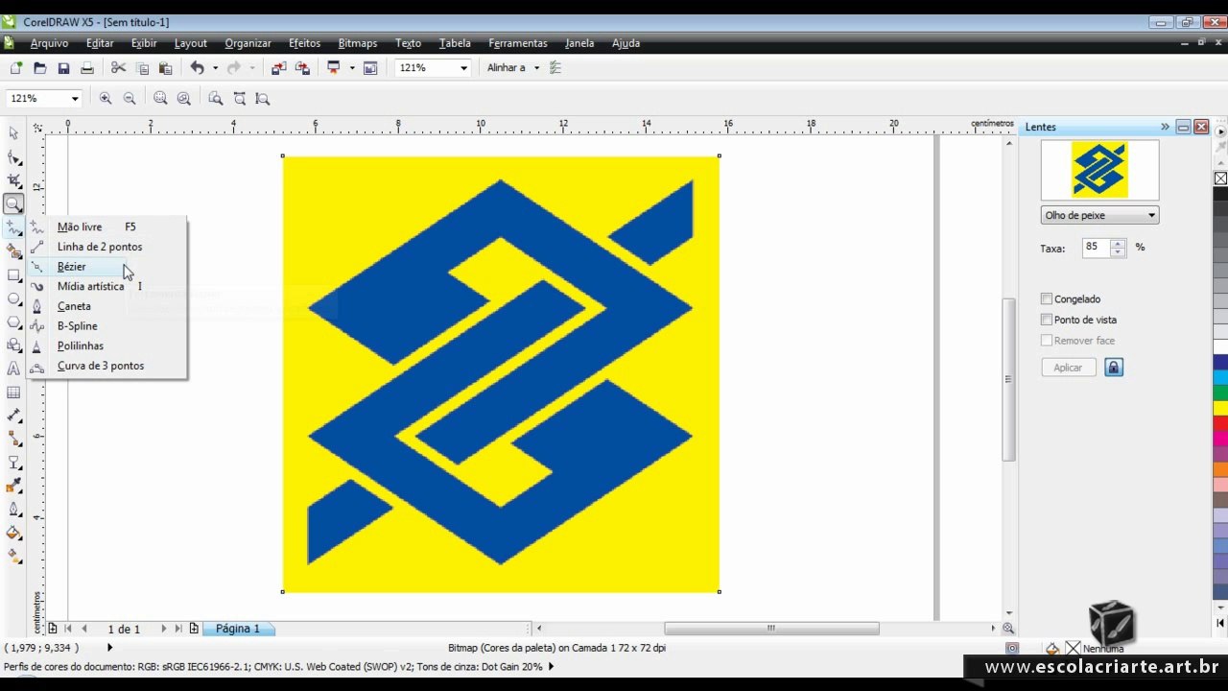Choose Polilinhas from curve flyout
Viewport: 1228px width, 691px height.
[107, 345]
